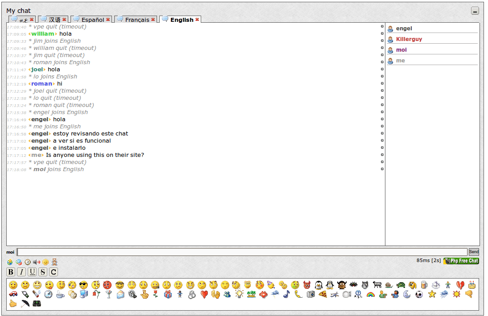The width and height of the screenshot is (488, 316).
Task: Insert the light bulb emoticon
Action: 239,294
